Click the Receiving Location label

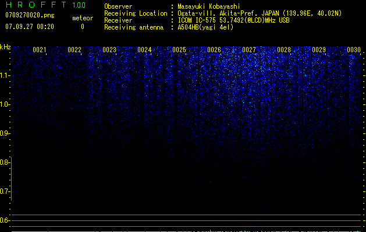136,13
